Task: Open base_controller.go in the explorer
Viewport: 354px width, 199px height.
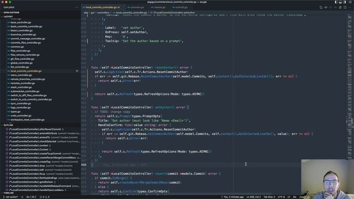Action: pos(21,23)
